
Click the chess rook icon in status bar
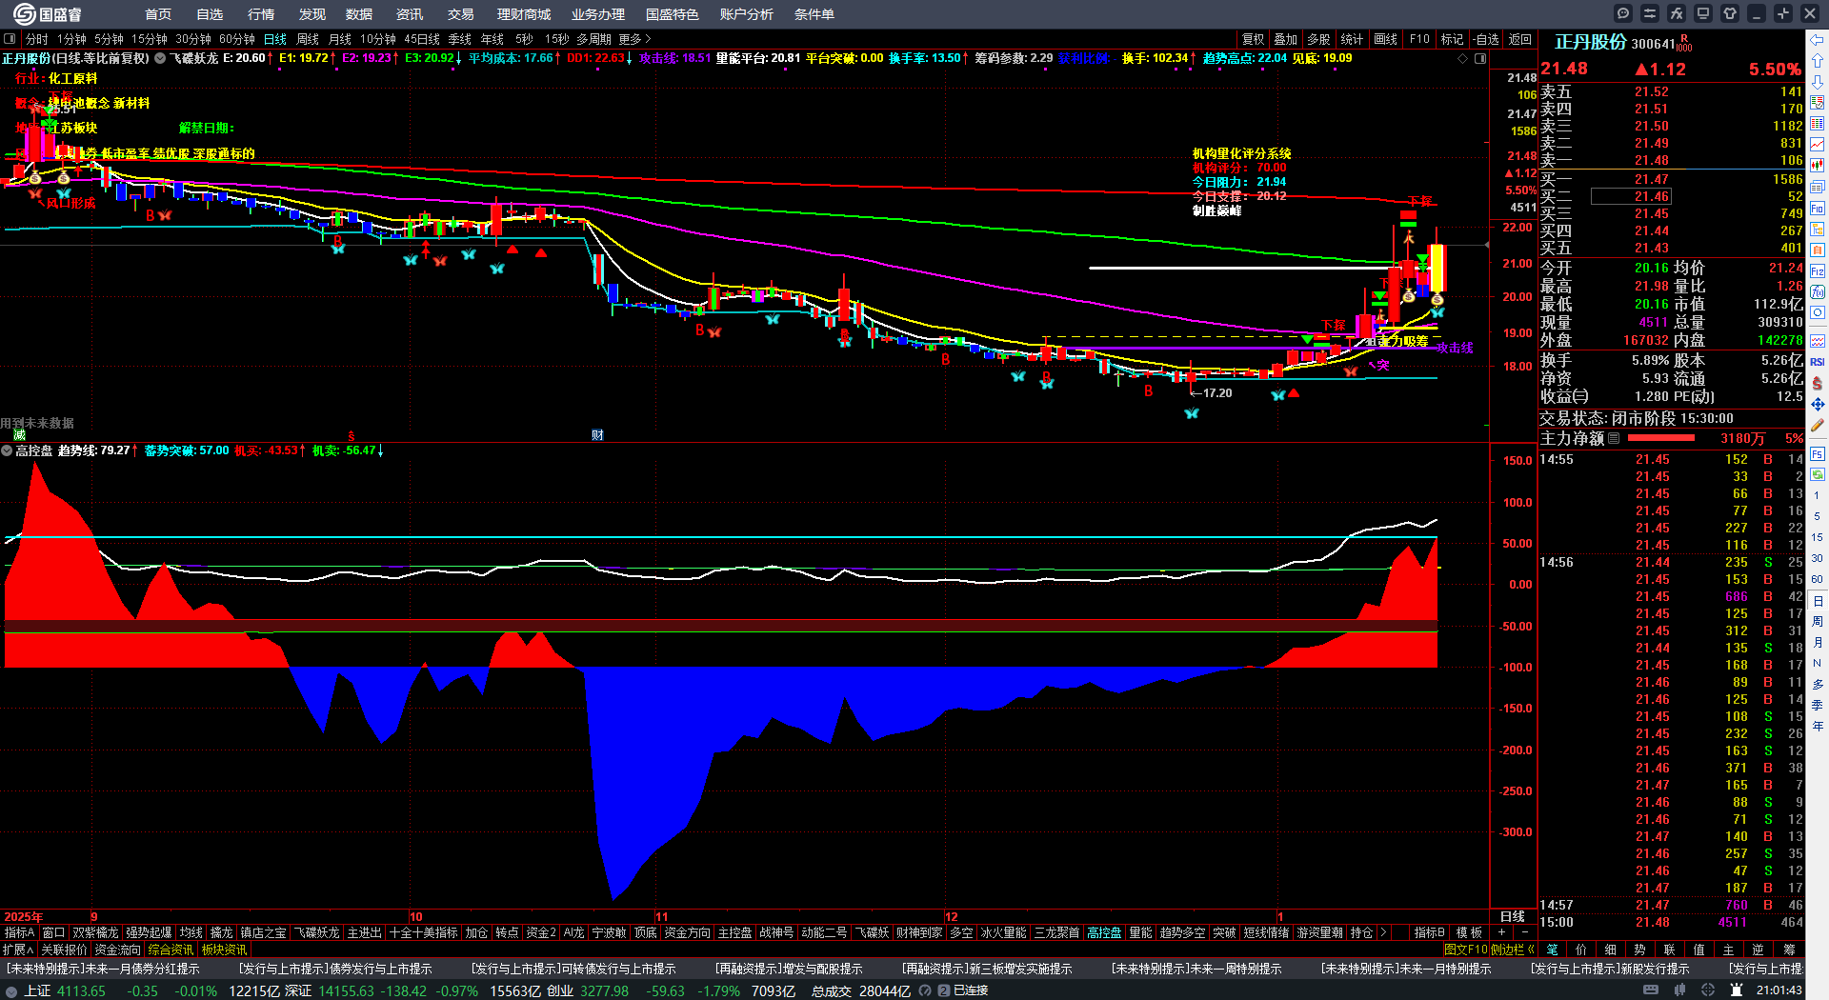pyautogui.click(x=1737, y=990)
